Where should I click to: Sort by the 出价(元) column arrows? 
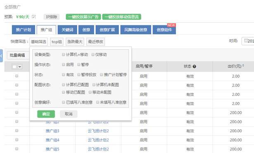point(243,66)
